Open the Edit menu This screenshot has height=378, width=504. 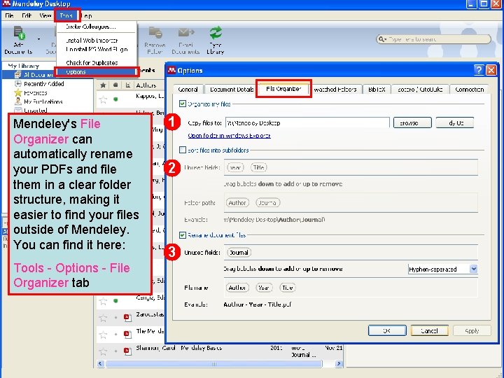(x=27, y=15)
